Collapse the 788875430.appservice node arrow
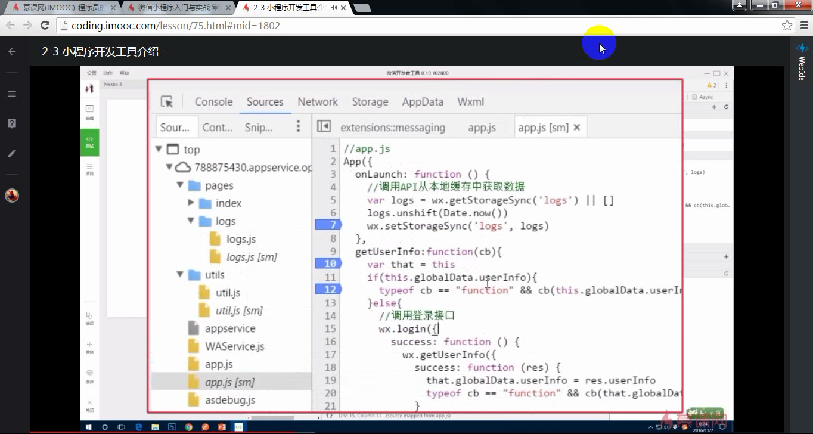 169,167
